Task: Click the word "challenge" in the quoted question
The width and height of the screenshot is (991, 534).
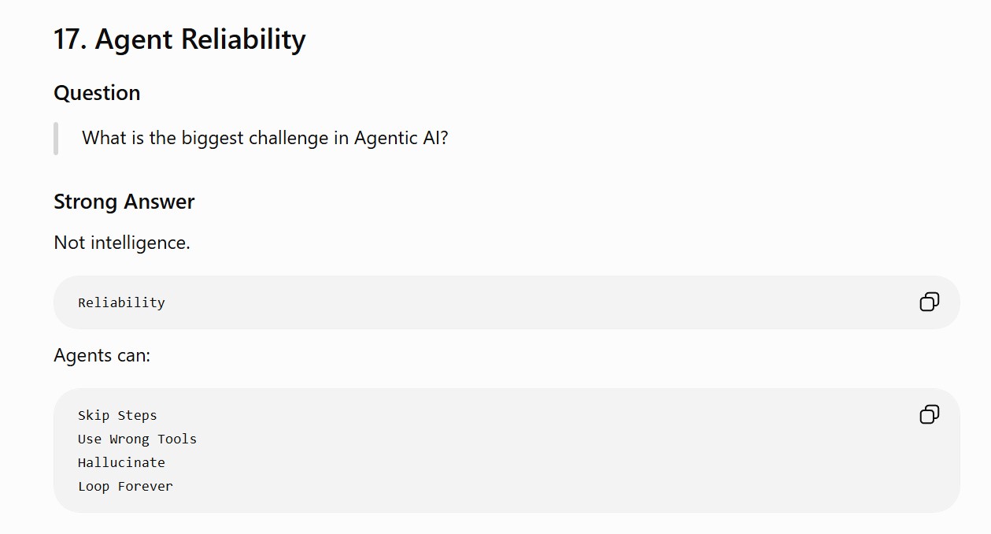Action: pos(289,139)
